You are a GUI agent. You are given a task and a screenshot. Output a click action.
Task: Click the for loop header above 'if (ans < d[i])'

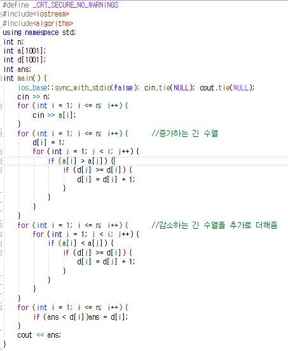[x=72, y=307]
